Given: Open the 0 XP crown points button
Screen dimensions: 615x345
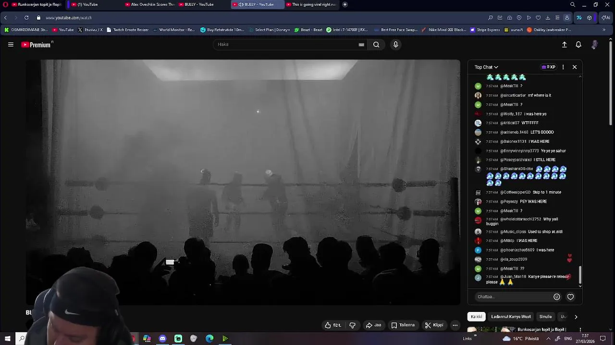Looking at the screenshot, I should pyautogui.click(x=548, y=67).
